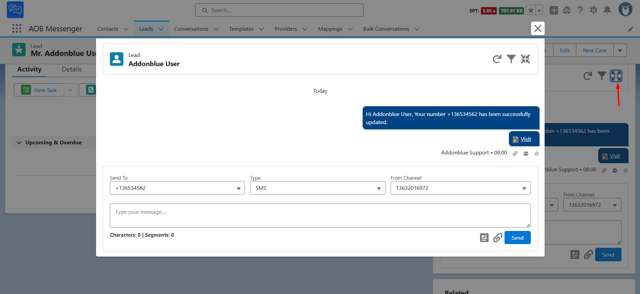640x294 pixels.
Task: Click the New Task button
Action: [39, 90]
